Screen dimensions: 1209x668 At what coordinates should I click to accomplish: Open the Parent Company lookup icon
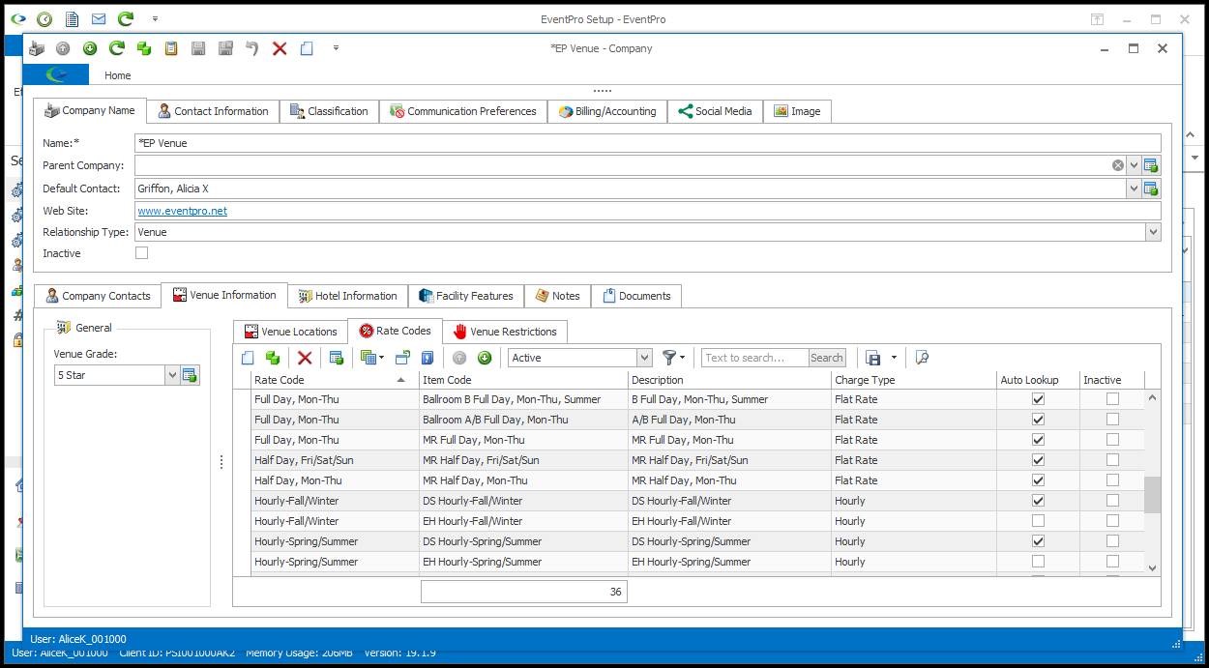tap(1151, 165)
